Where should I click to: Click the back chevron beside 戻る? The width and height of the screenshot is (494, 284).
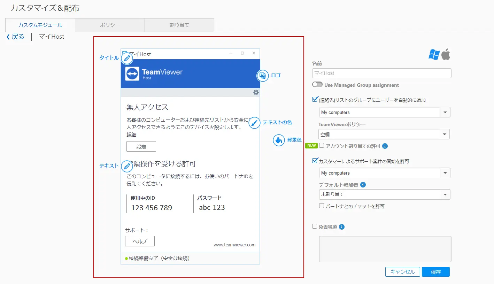8,37
